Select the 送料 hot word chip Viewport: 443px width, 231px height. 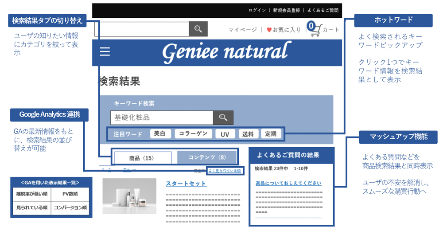tap(248, 134)
